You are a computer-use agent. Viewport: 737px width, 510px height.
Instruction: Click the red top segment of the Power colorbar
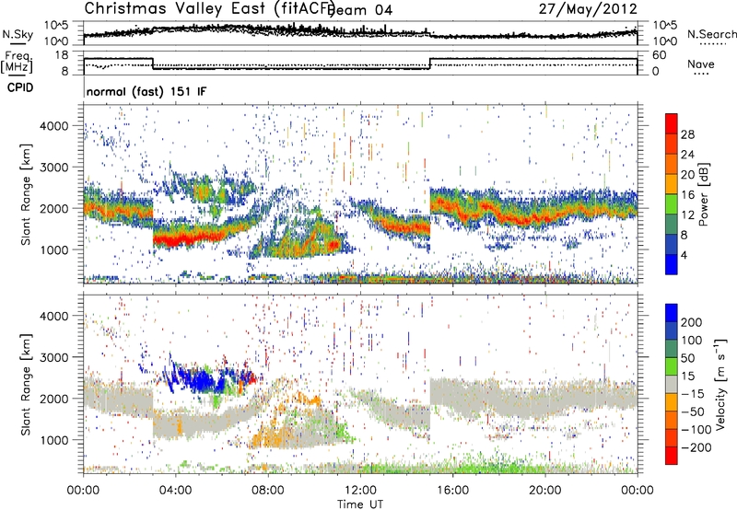tap(672, 123)
